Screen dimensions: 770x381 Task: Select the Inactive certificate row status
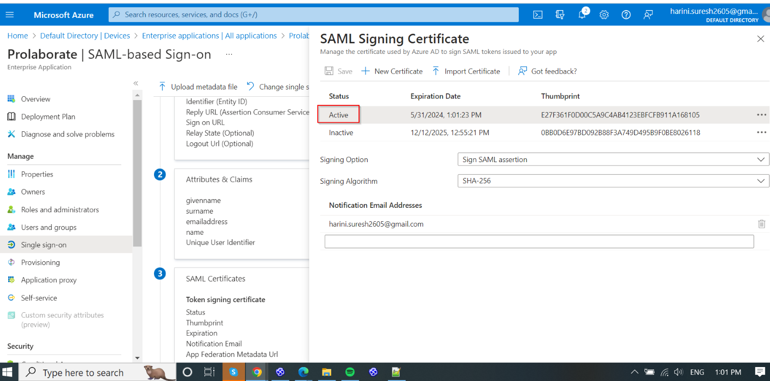coord(341,133)
